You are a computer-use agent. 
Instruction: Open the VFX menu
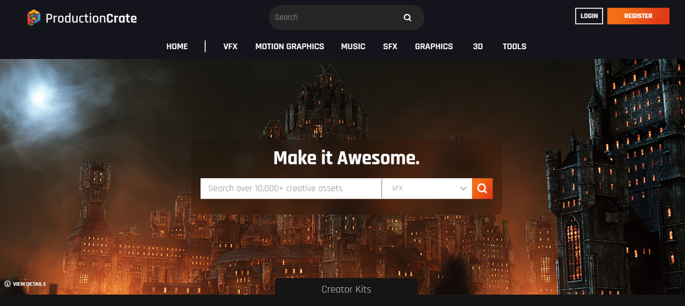point(231,47)
